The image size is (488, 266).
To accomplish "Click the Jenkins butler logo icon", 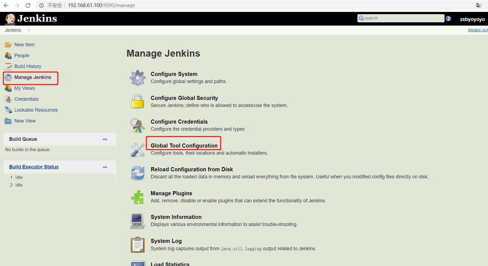I will click(10, 19).
